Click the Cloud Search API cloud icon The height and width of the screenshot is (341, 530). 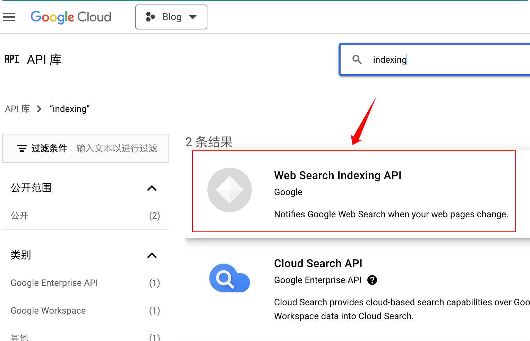[x=230, y=278]
